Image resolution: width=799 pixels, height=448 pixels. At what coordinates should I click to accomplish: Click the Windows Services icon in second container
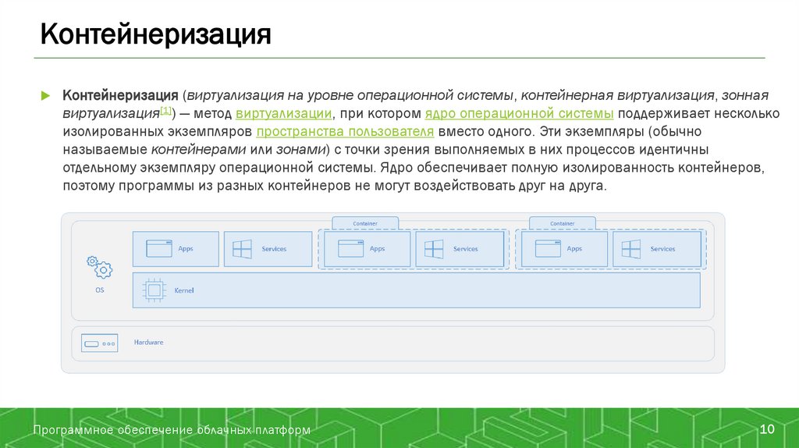coord(630,249)
